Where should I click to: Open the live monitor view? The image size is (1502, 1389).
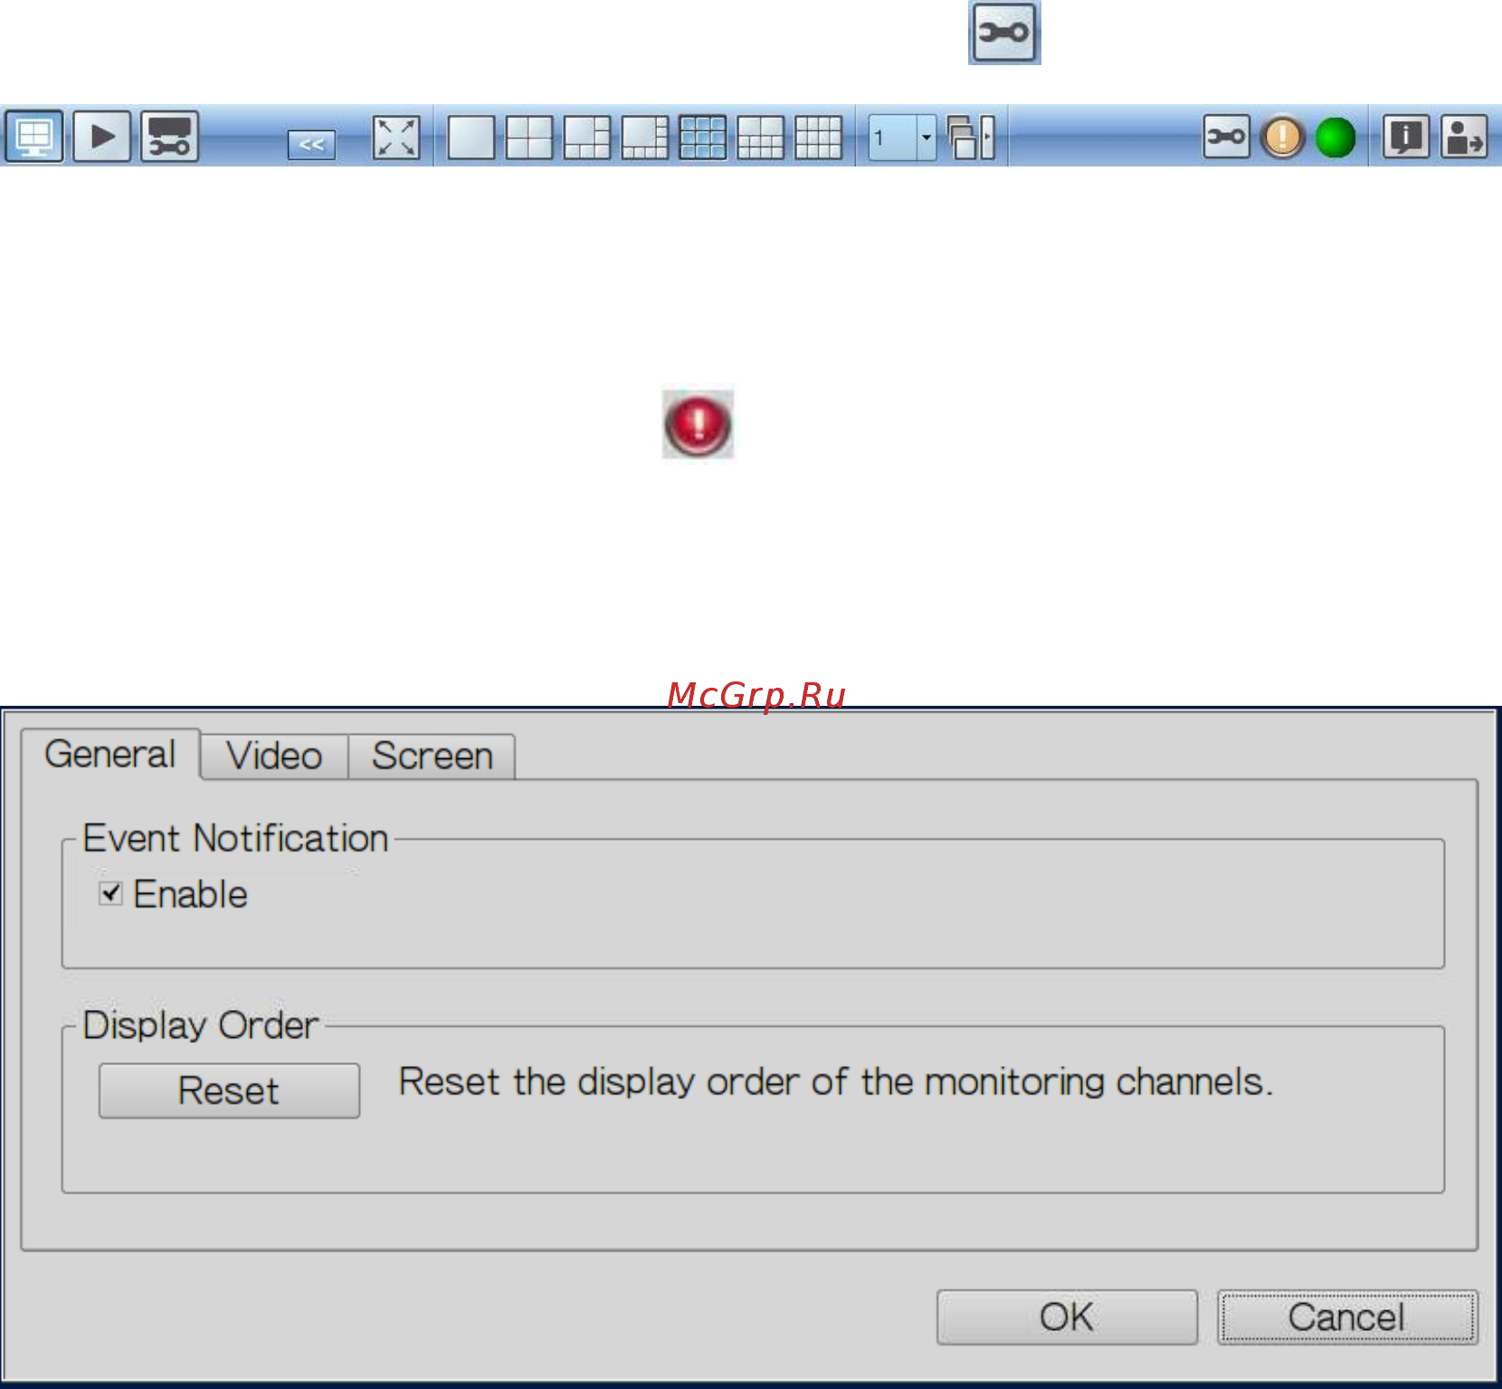tap(34, 137)
